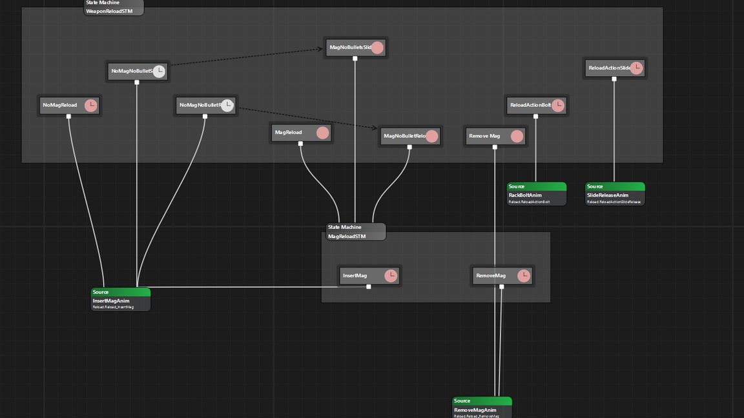Click the pink circle on MagNoBulletRelo node

click(x=432, y=136)
